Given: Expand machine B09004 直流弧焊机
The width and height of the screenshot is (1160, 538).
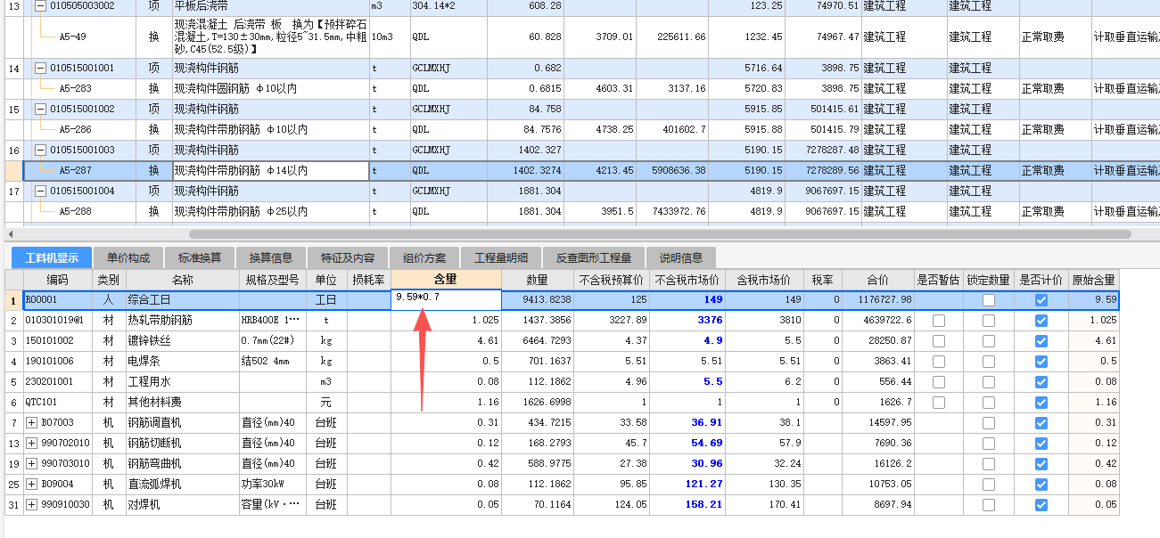Looking at the screenshot, I should pyautogui.click(x=32, y=484).
